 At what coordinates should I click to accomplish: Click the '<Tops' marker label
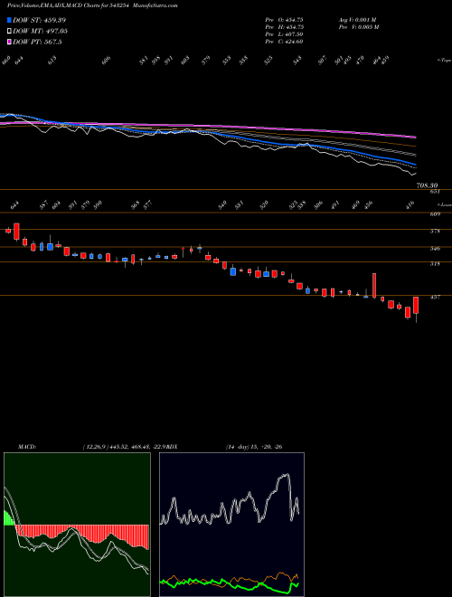tap(444, 61)
